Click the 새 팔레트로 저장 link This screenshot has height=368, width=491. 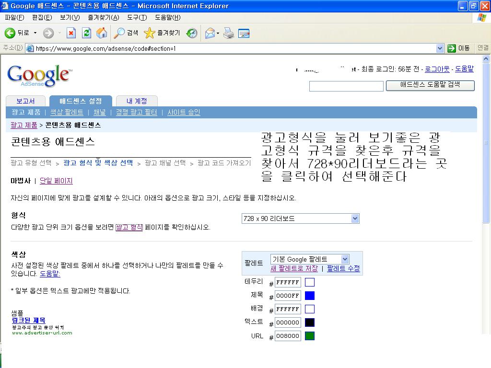[294, 268]
